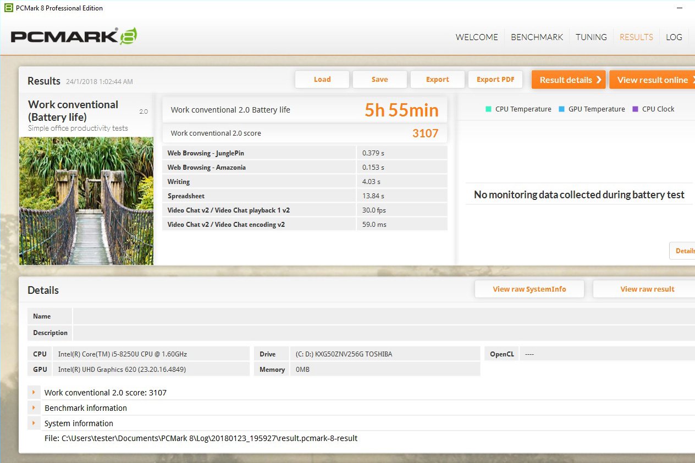This screenshot has width=695, height=463.
Task: Click the 59.0 ms encoding value
Action: pyautogui.click(x=374, y=225)
